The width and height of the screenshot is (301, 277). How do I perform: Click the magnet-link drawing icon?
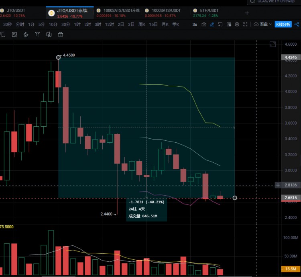click(x=26, y=34)
